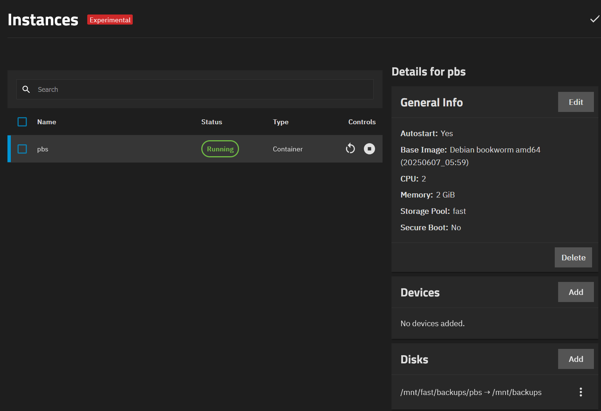
Task: Tick the checkbox for the pbs instance
Action: click(22, 149)
